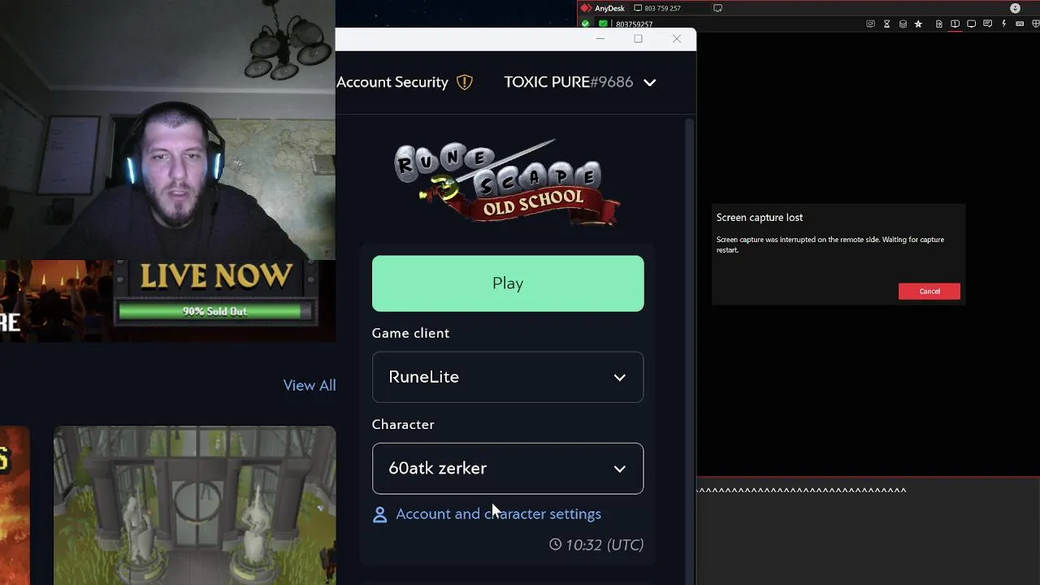Click the person icon beside Account settings
The image size is (1040, 585).
click(379, 514)
